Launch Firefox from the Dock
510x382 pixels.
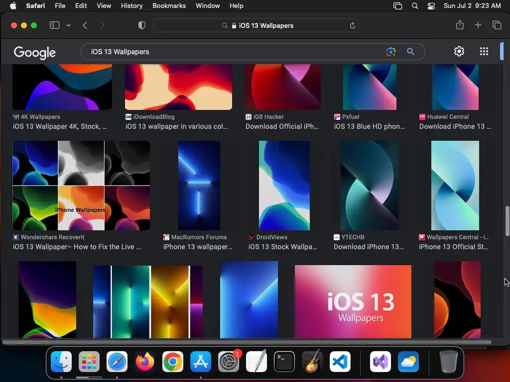tap(145, 362)
